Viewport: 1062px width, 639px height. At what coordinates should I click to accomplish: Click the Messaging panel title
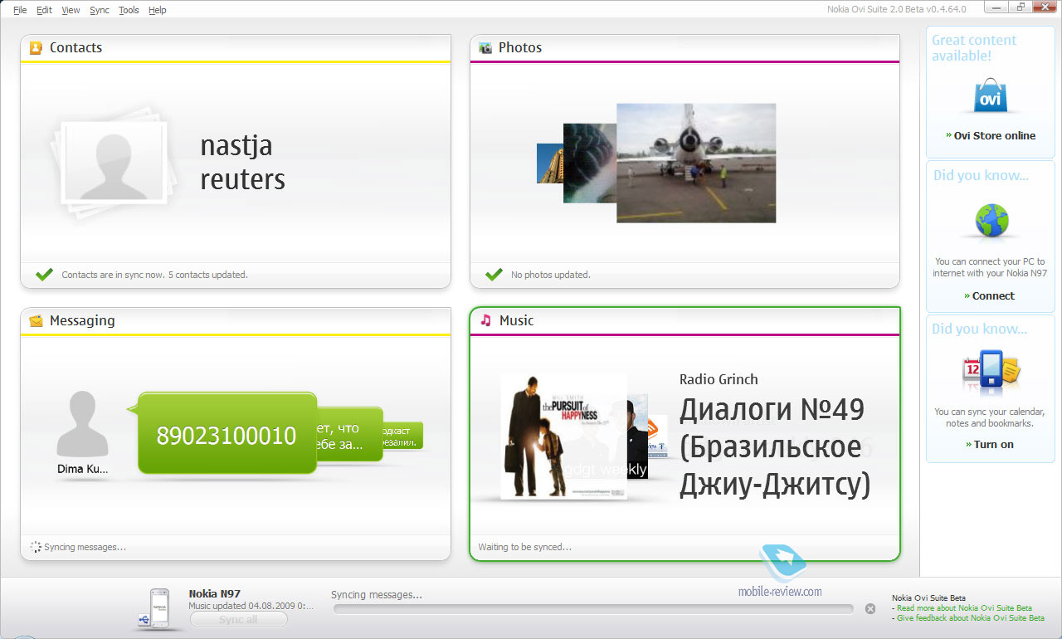(82, 320)
